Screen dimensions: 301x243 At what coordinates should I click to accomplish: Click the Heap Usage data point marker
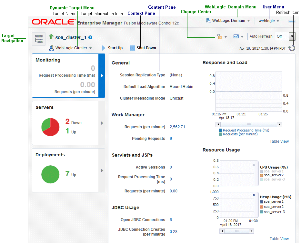[x=254, y=195]
